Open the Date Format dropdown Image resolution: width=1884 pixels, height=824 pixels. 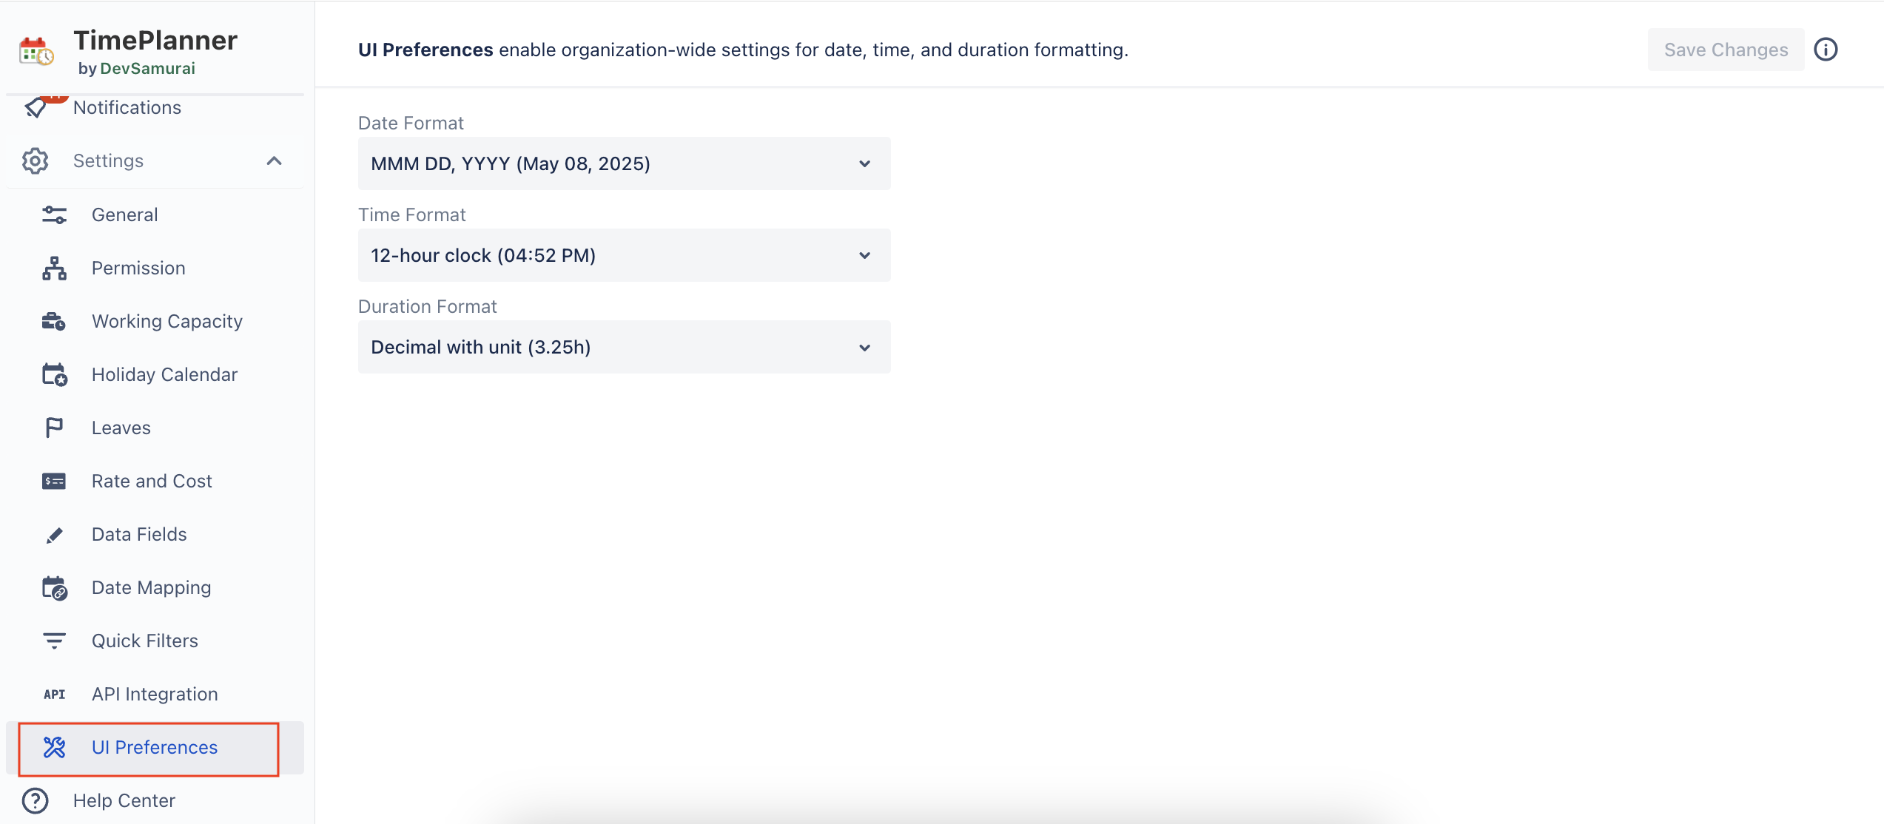coord(624,163)
